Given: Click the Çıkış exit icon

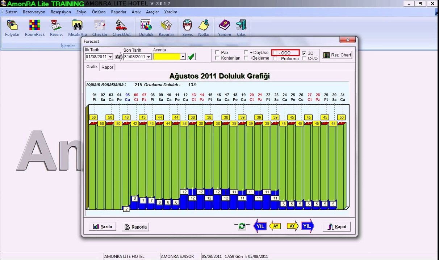Looking at the screenshot, I should coord(241,28).
